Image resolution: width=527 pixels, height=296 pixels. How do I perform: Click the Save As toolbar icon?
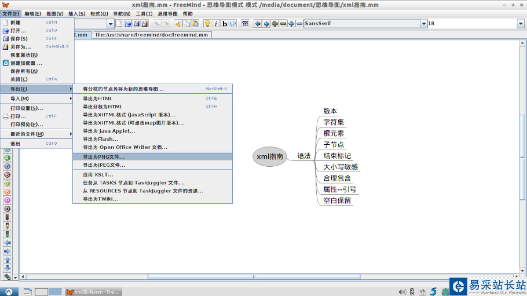pos(145,23)
